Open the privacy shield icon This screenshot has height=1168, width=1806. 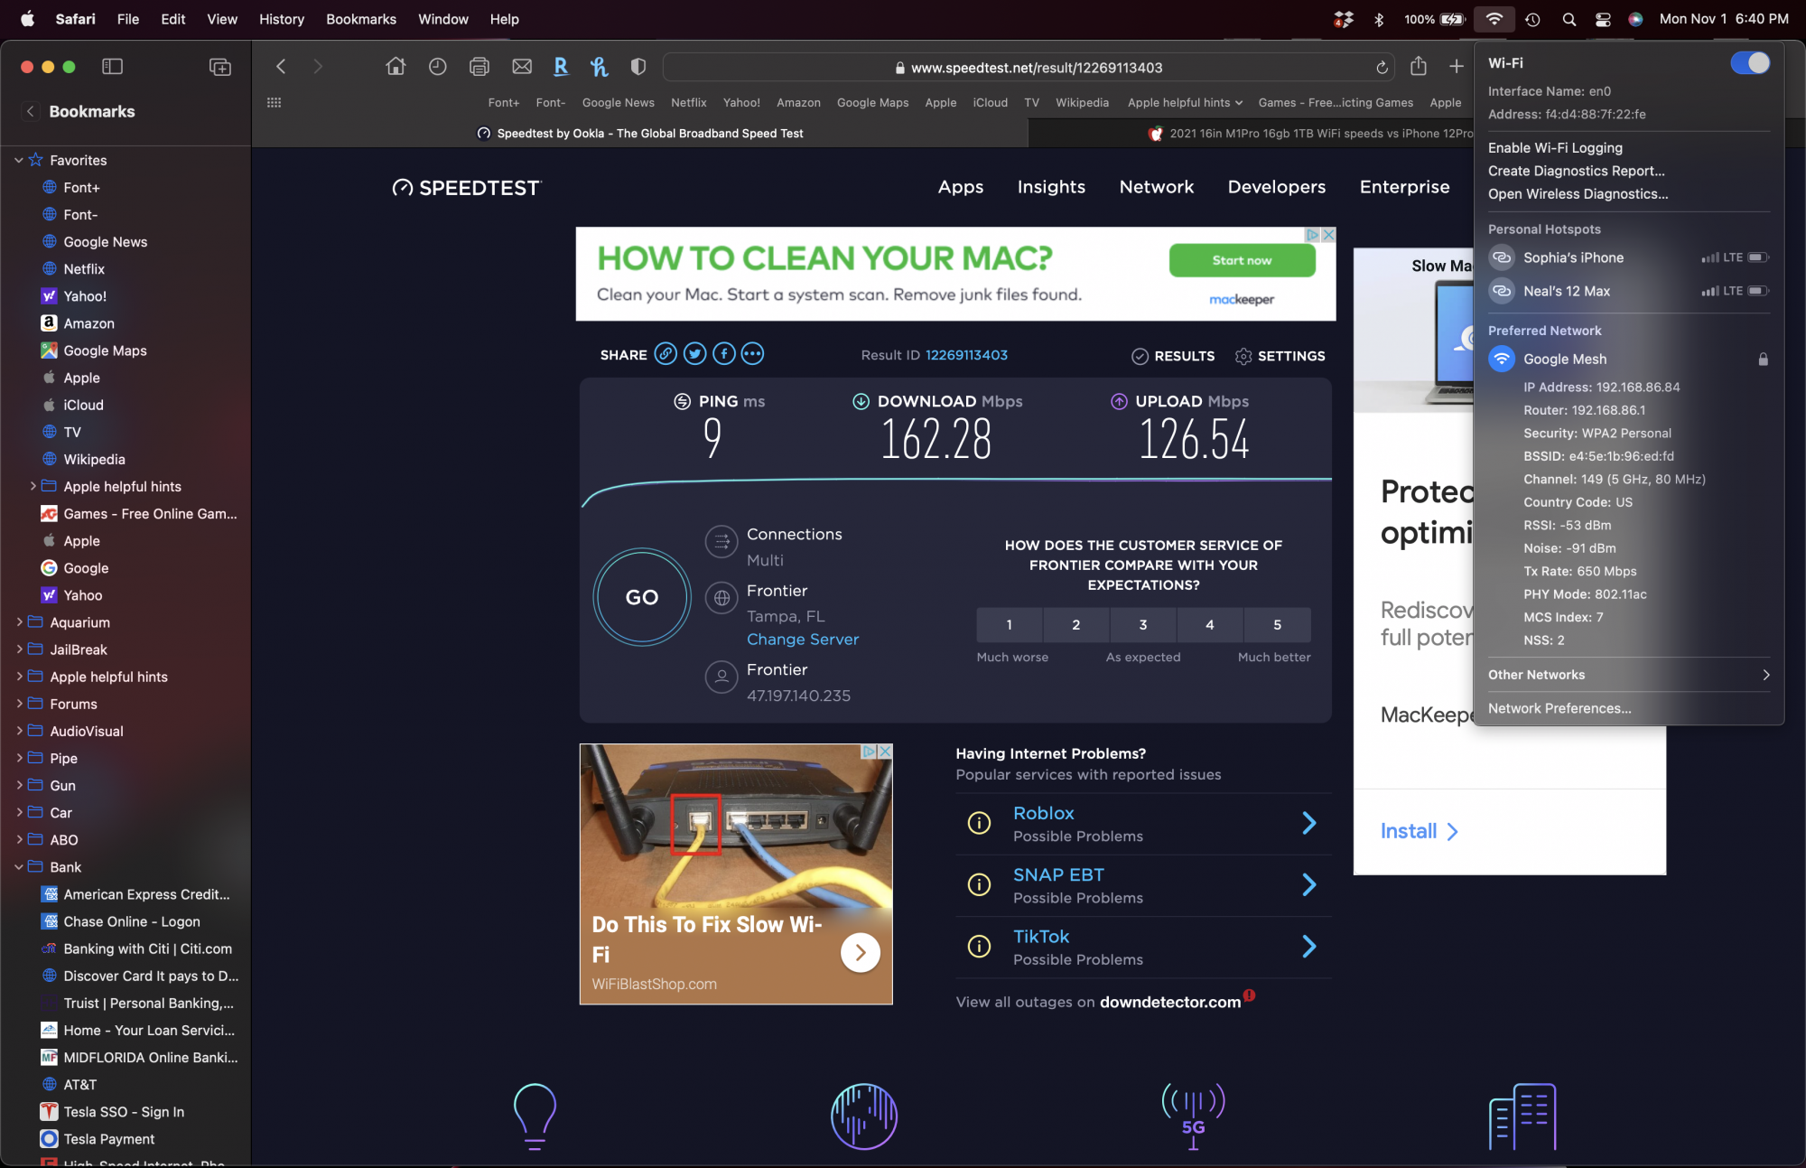[x=638, y=67]
